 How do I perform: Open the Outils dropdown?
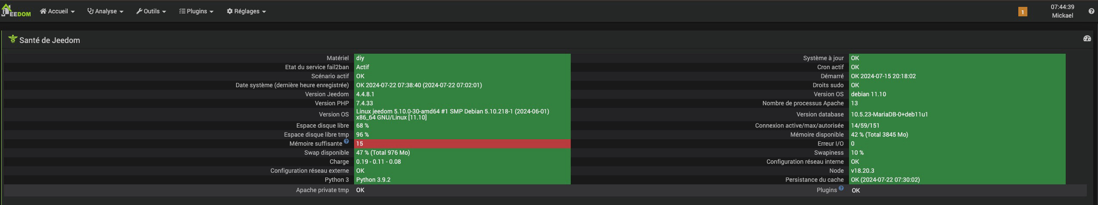point(151,11)
